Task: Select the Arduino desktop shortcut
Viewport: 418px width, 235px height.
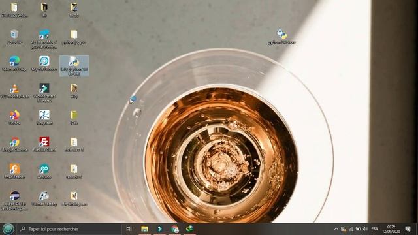Action: click(x=44, y=171)
